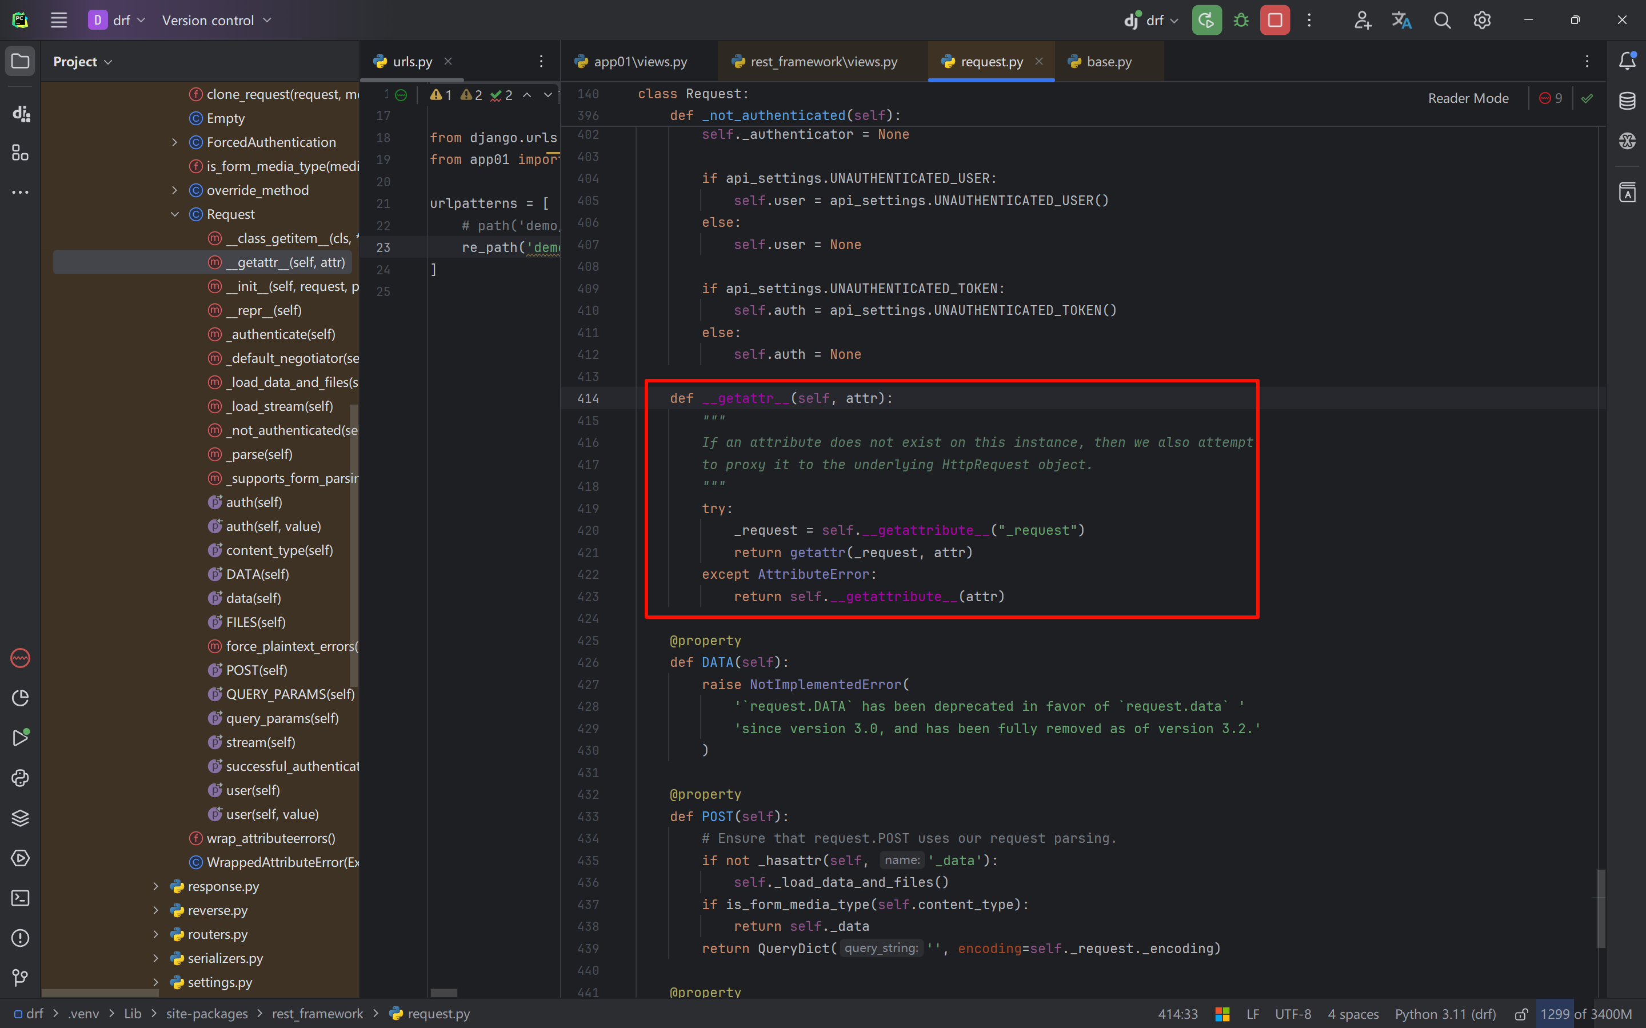This screenshot has width=1646, height=1028.
Task: Open the Search Everywhere magnifier
Action: [1441, 21]
